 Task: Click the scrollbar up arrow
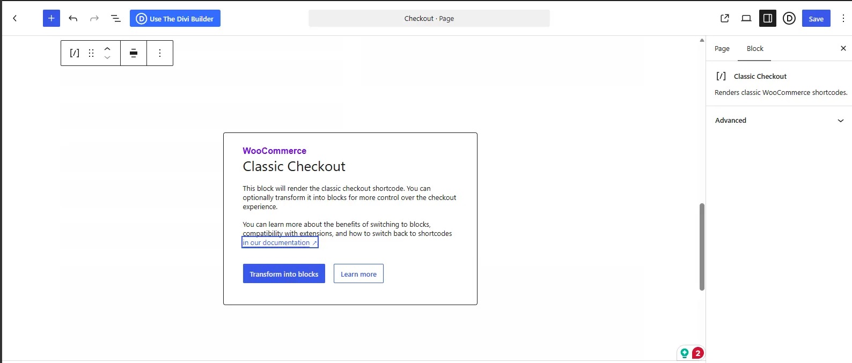[702, 40]
